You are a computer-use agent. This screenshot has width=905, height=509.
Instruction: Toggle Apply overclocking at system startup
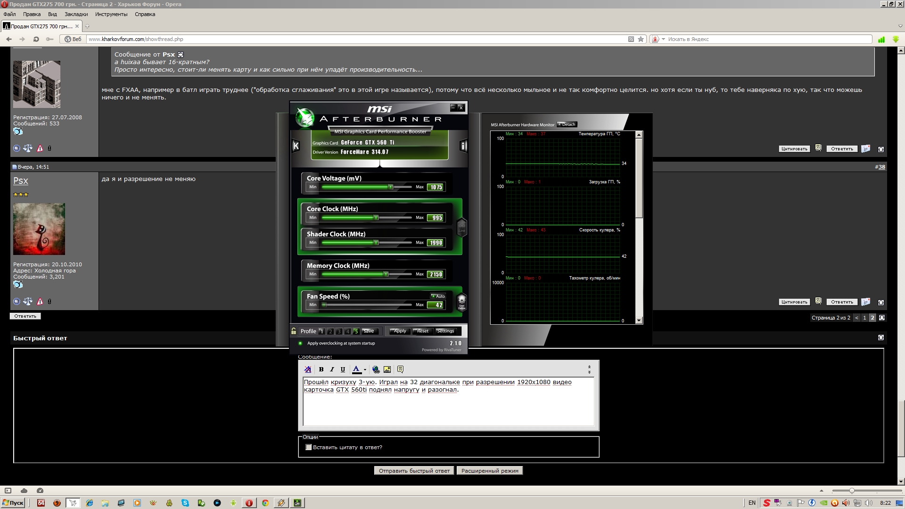[300, 343]
